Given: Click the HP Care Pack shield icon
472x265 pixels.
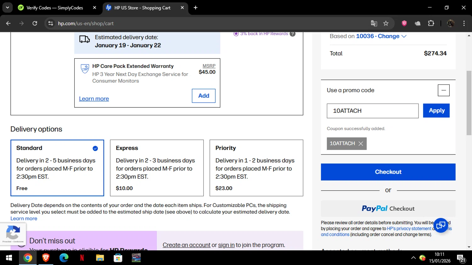Looking at the screenshot, I should coord(85,68).
